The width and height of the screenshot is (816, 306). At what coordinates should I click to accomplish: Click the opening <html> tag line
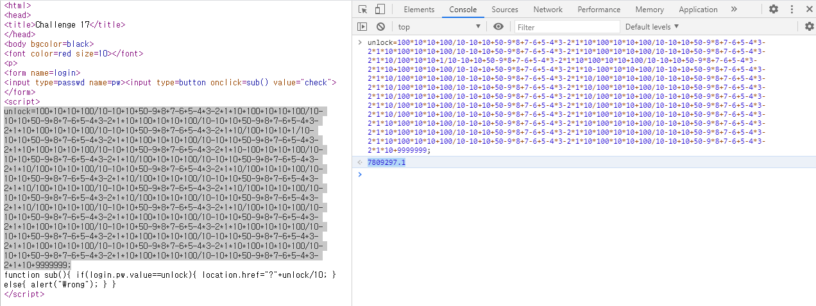pyautogui.click(x=17, y=5)
